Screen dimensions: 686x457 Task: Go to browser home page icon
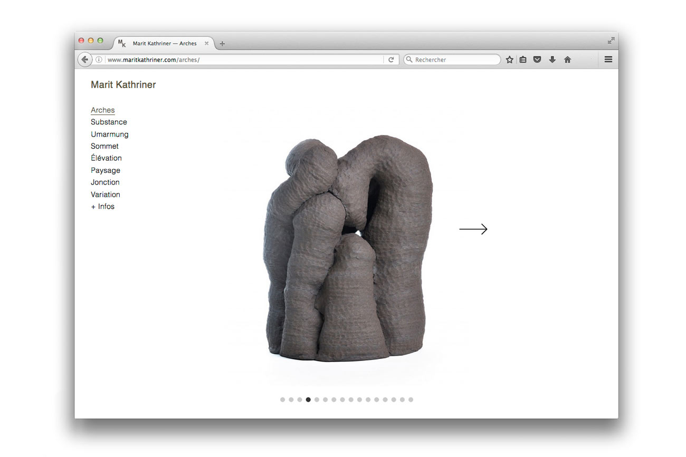[x=567, y=60]
